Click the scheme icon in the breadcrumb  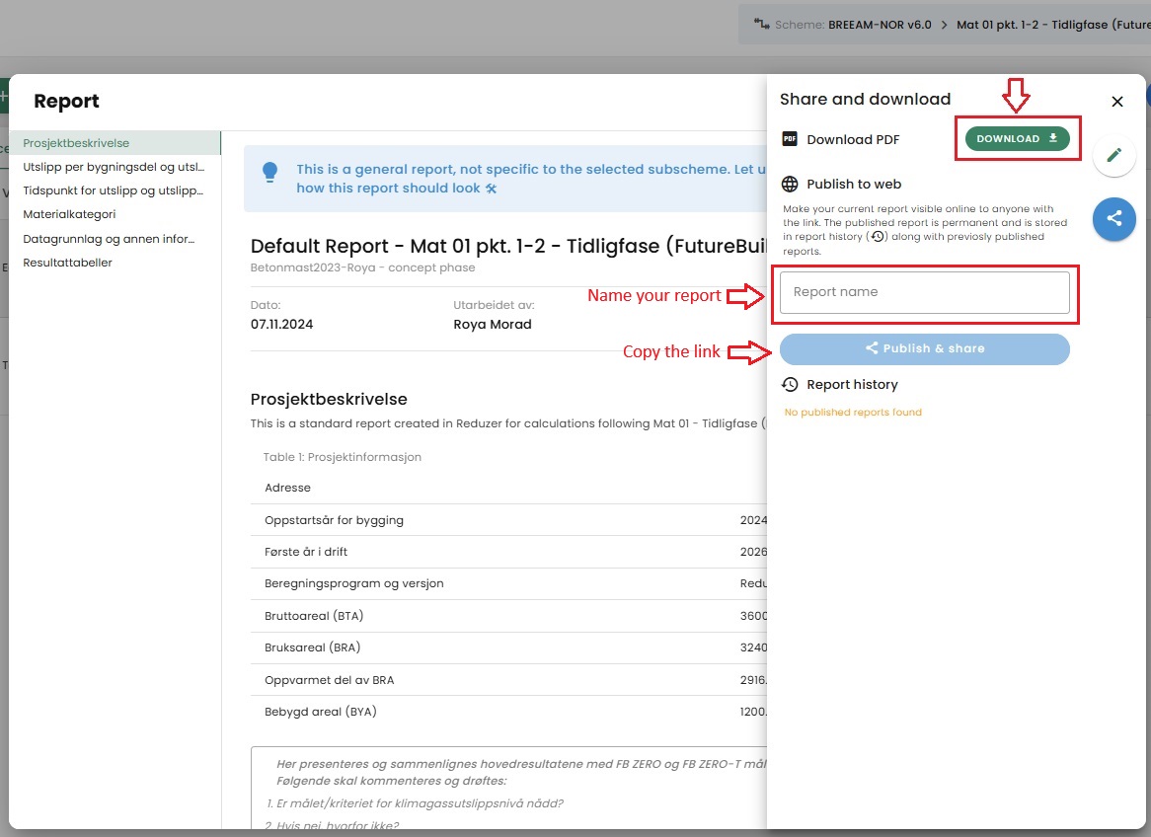761,25
